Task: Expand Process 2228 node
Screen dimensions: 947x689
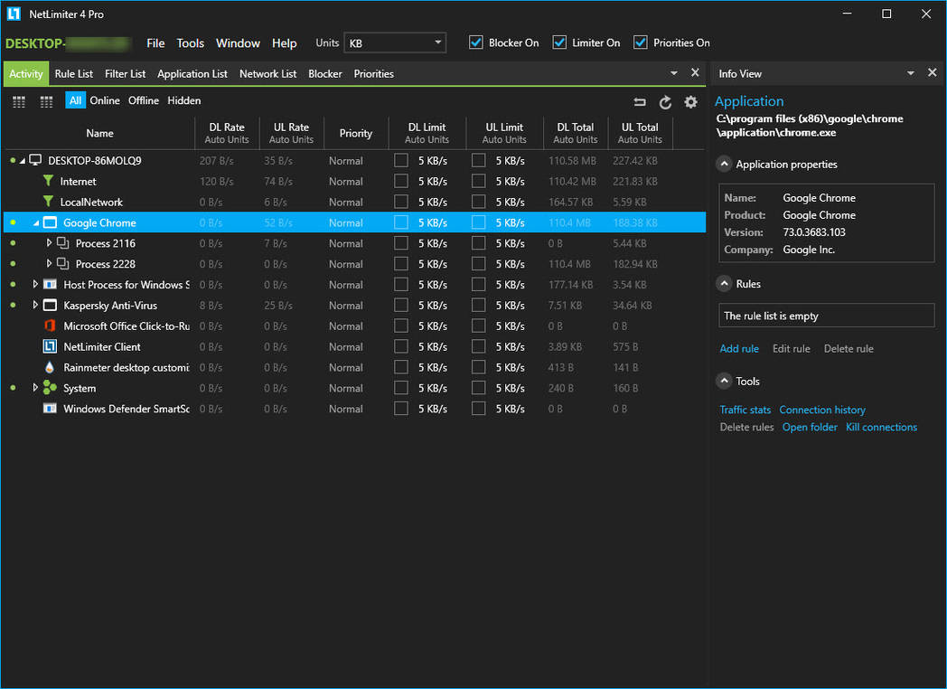Action: point(49,263)
